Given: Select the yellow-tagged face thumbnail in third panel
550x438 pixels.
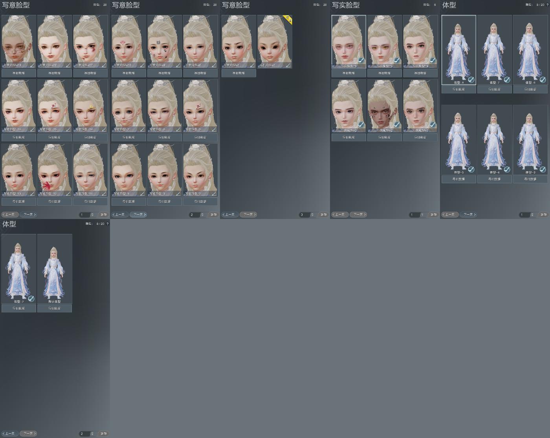Looking at the screenshot, I should [275, 42].
